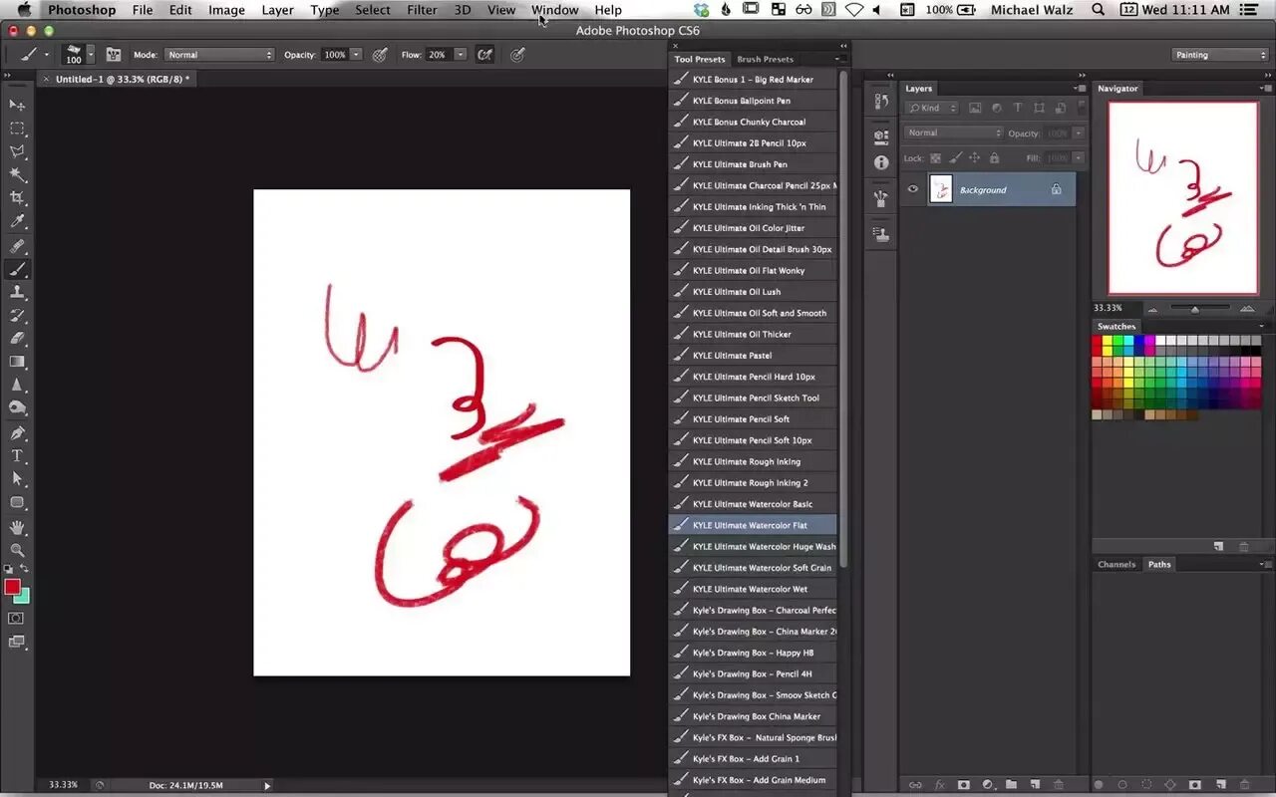This screenshot has width=1276, height=797.
Task: Toggle tablet pressure controls size
Action: coord(517,55)
